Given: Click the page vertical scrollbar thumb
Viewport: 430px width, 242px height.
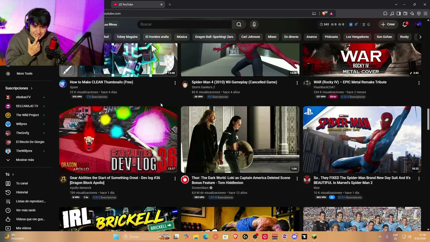Looking at the screenshot, I should [428, 119].
